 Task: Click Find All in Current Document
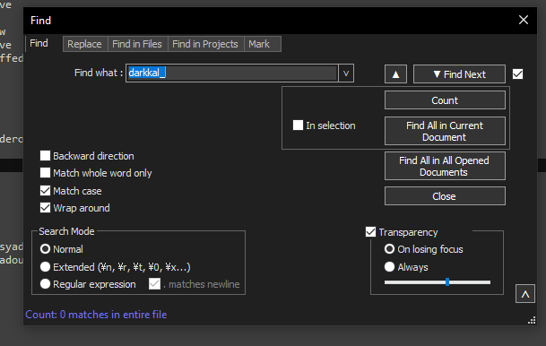[445, 131]
